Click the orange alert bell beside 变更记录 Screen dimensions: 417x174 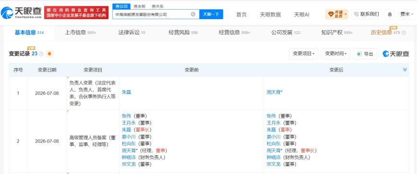pyautogui.click(x=49, y=54)
